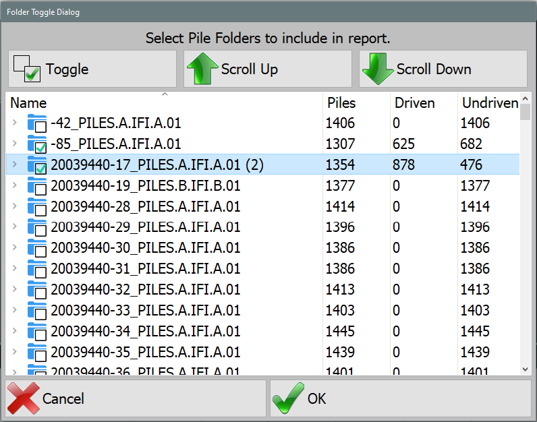Click the Scroll Down button
The image size is (537, 422).
pos(443,69)
